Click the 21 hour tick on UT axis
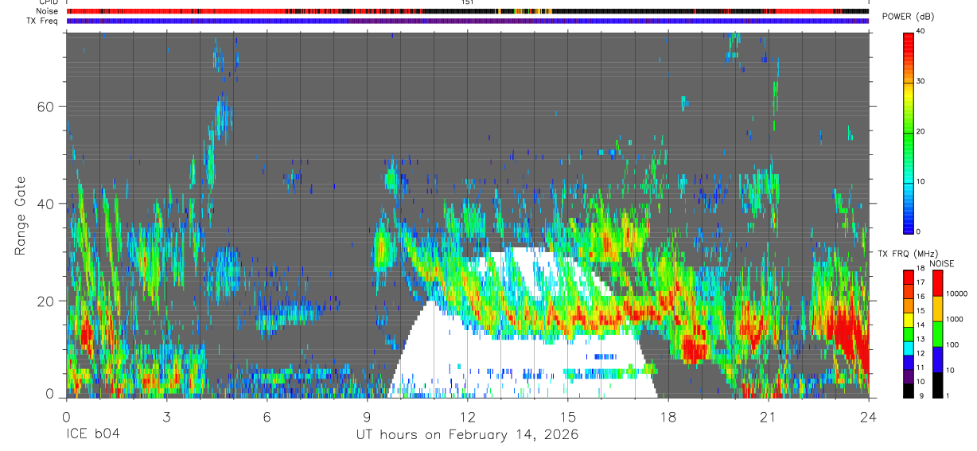This screenshot has height=451, width=977. (768, 417)
